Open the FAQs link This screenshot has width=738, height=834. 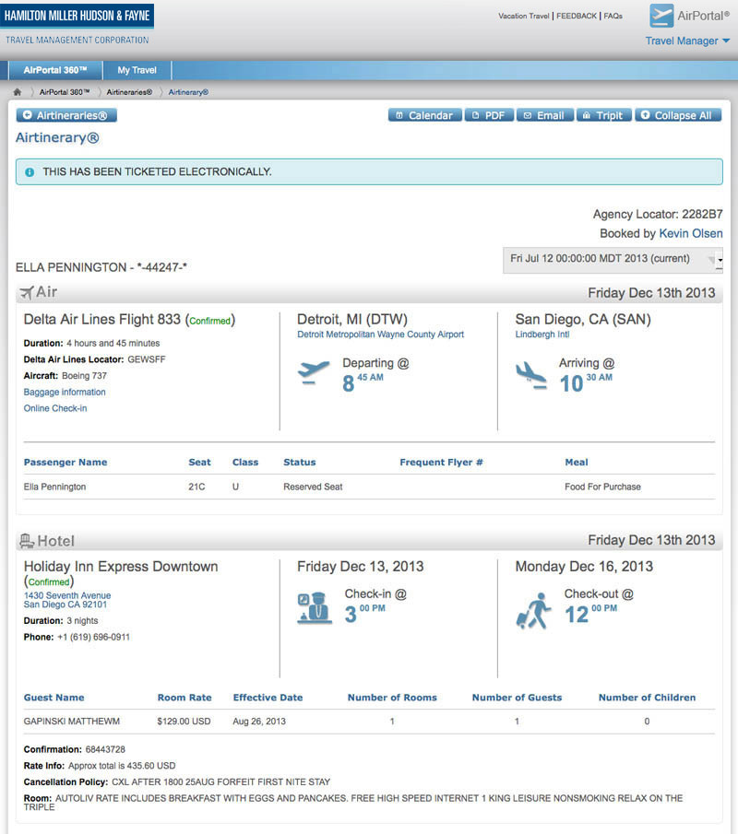coord(613,16)
